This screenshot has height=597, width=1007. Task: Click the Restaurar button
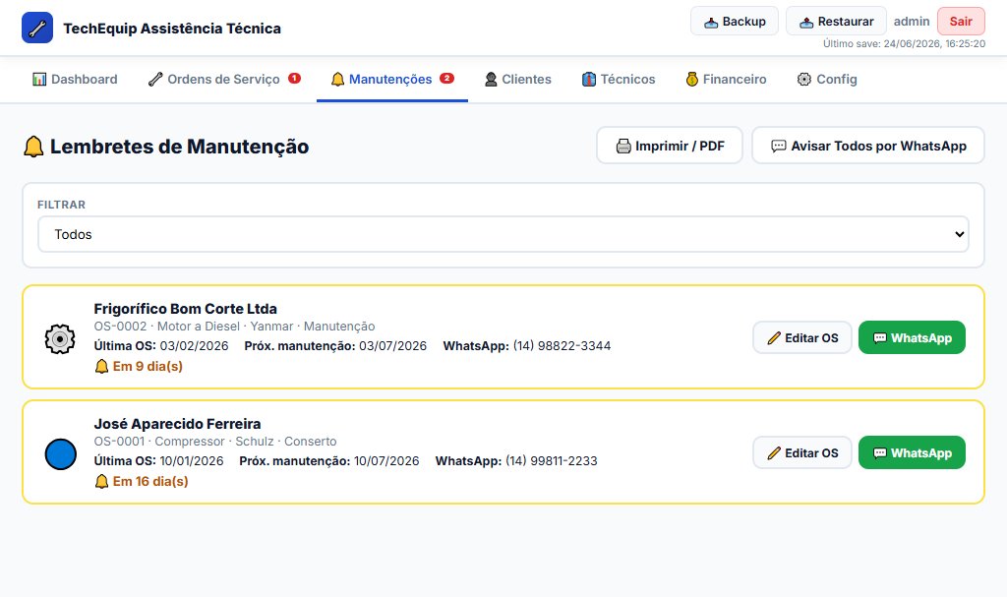(836, 22)
